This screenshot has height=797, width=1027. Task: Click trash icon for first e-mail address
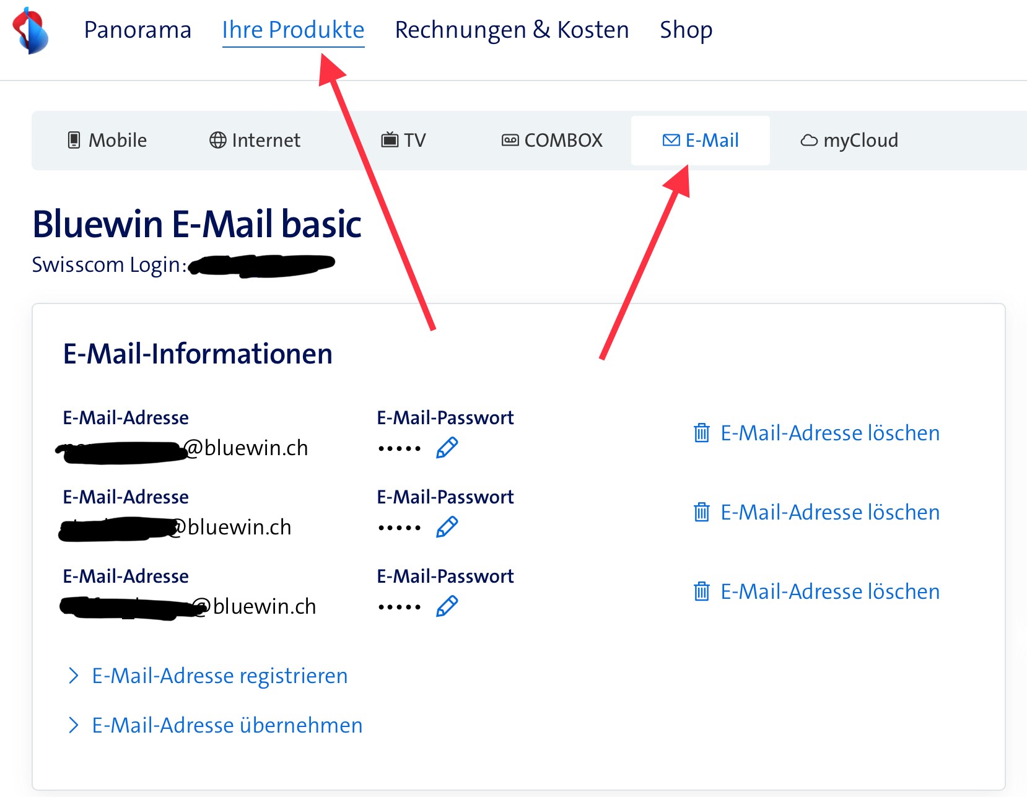(x=701, y=433)
